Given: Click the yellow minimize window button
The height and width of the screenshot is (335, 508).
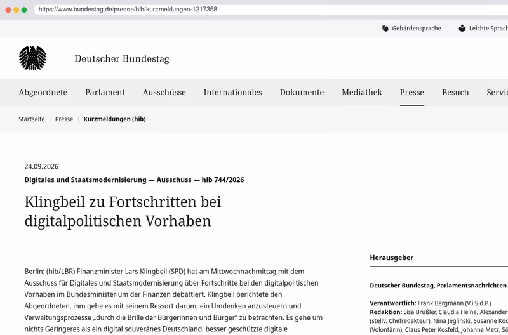Looking at the screenshot, I should pos(17,10).
